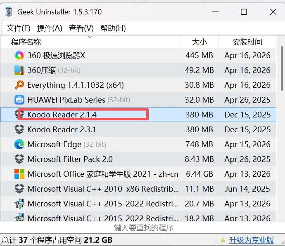Image resolution: width=285 pixels, height=246 pixels.
Task: Open the 操作(A) menu
Action: pyautogui.click(x=50, y=28)
